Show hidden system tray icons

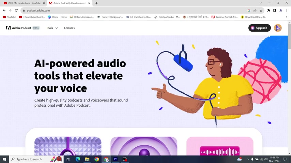coord(248,159)
